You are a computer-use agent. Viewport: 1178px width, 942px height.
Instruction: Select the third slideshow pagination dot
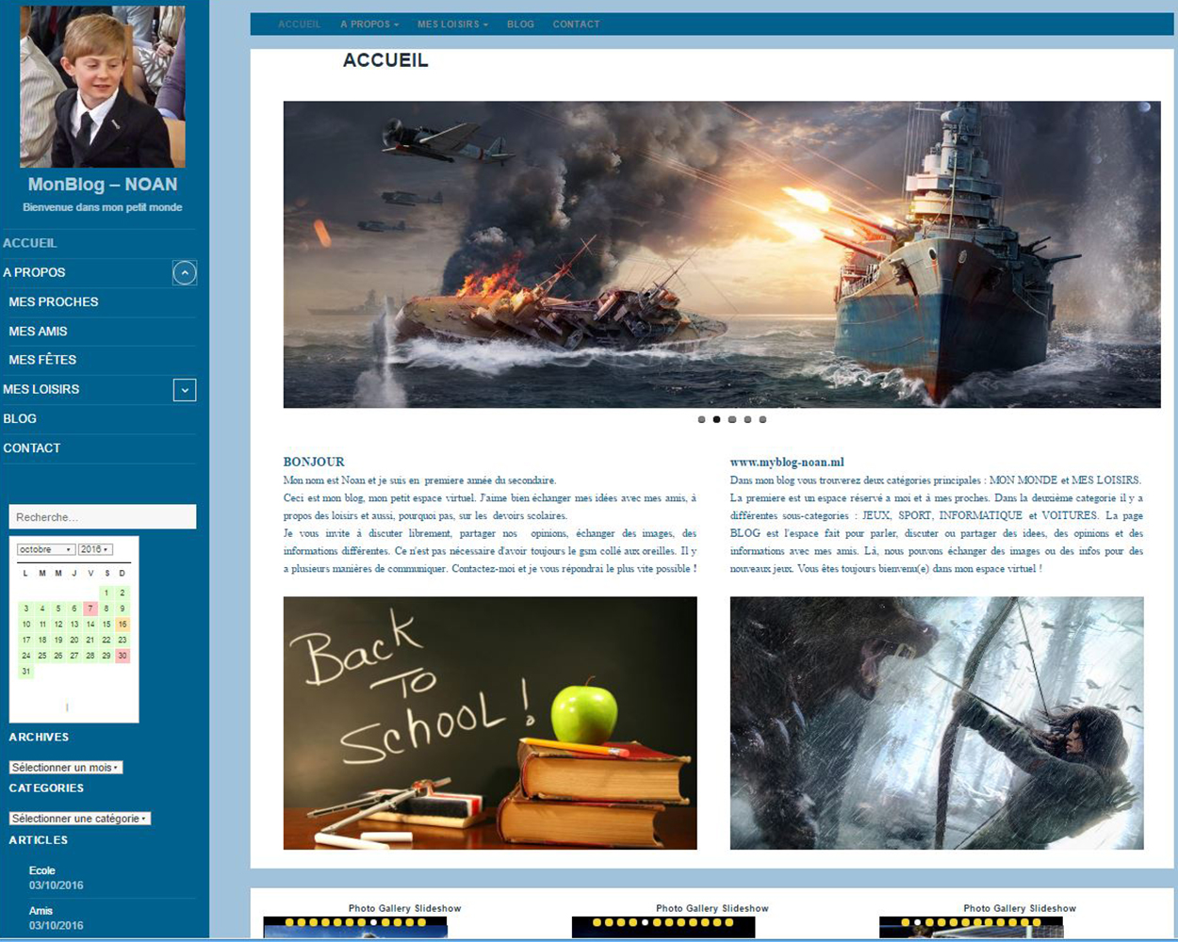(732, 419)
